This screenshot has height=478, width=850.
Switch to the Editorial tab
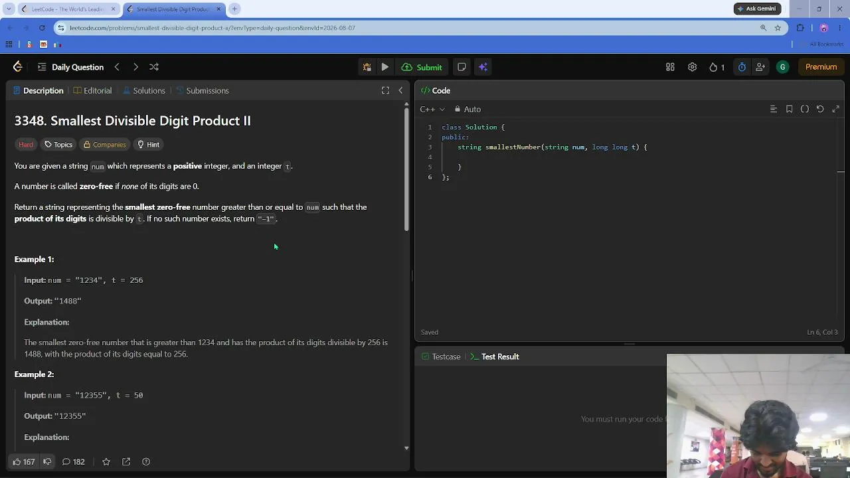(92, 90)
